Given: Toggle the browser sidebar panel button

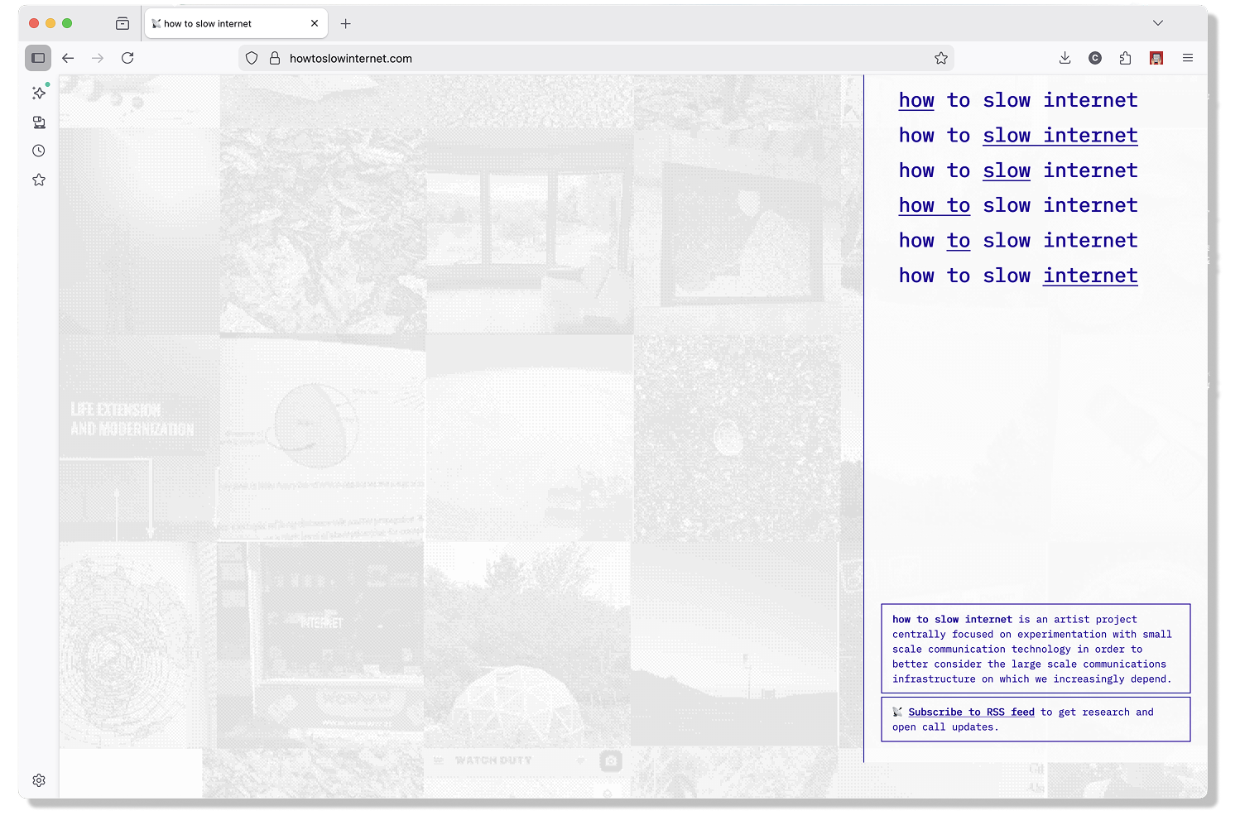Looking at the screenshot, I should click(x=38, y=58).
